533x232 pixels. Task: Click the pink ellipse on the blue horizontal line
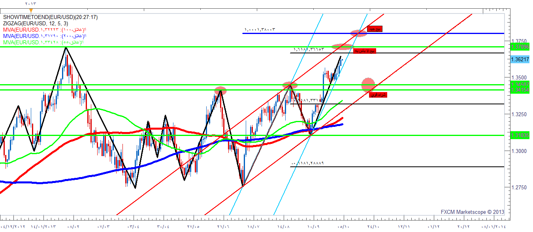pyautogui.click(x=359, y=33)
